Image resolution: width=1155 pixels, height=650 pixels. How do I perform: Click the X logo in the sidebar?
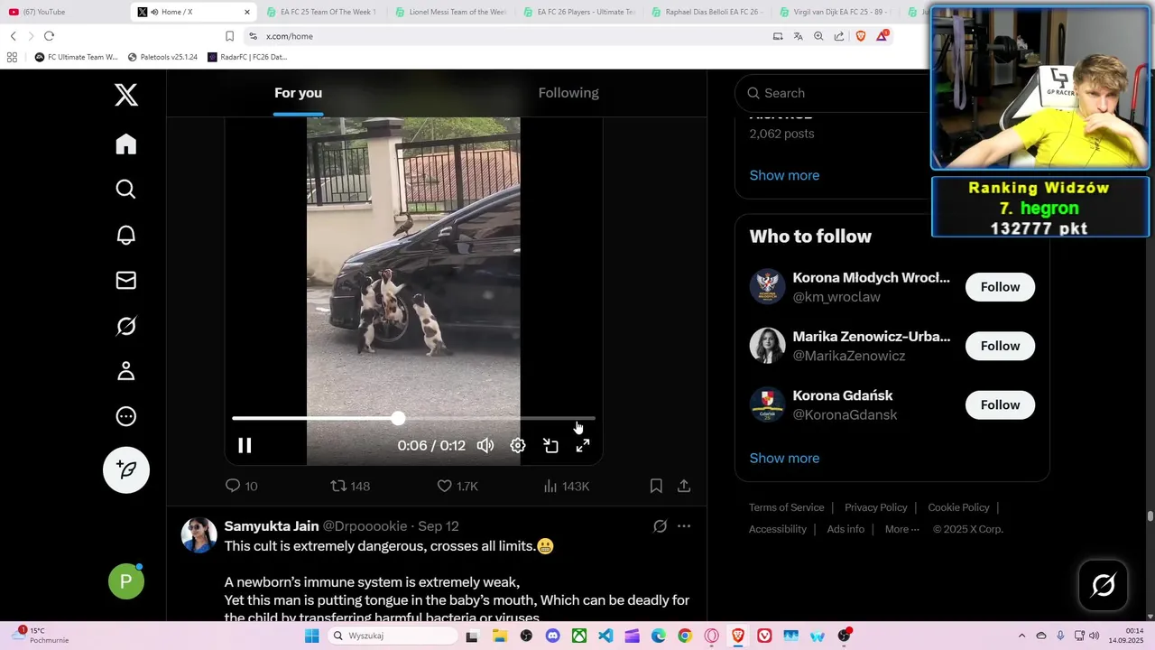click(x=126, y=94)
